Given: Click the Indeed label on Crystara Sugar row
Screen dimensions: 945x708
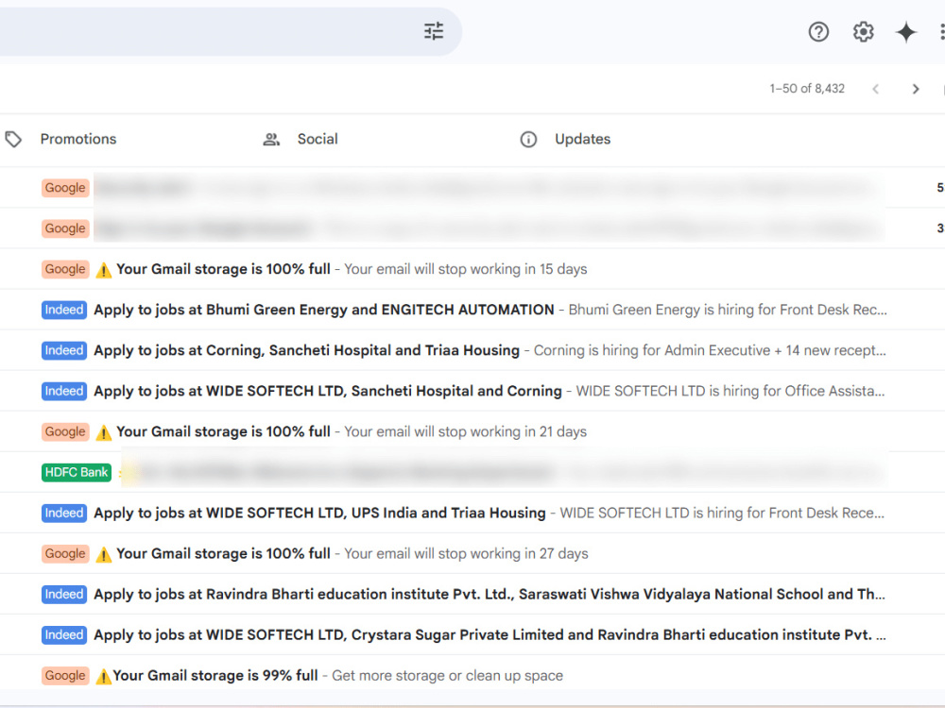Looking at the screenshot, I should coord(64,634).
